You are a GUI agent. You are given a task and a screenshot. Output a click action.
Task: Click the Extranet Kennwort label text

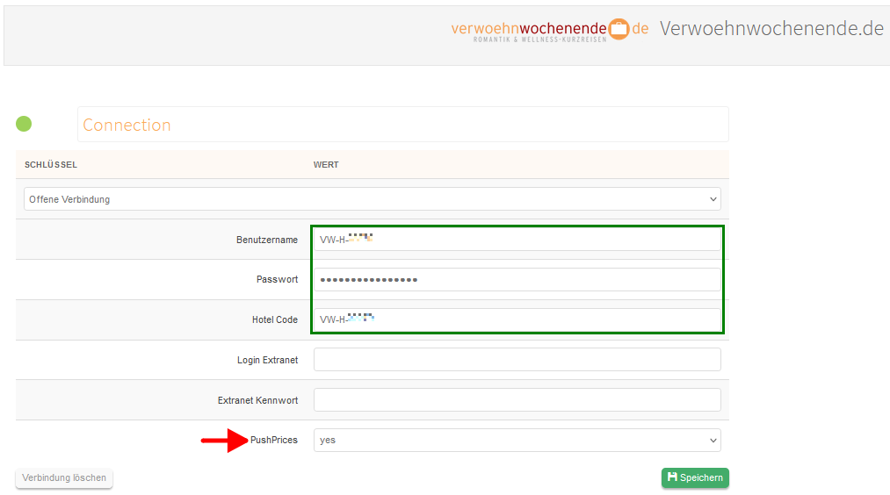coord(257,400)
